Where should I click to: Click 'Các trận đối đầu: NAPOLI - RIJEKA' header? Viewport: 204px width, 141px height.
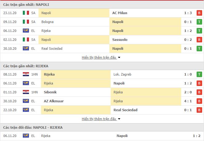tap(33, 127)
